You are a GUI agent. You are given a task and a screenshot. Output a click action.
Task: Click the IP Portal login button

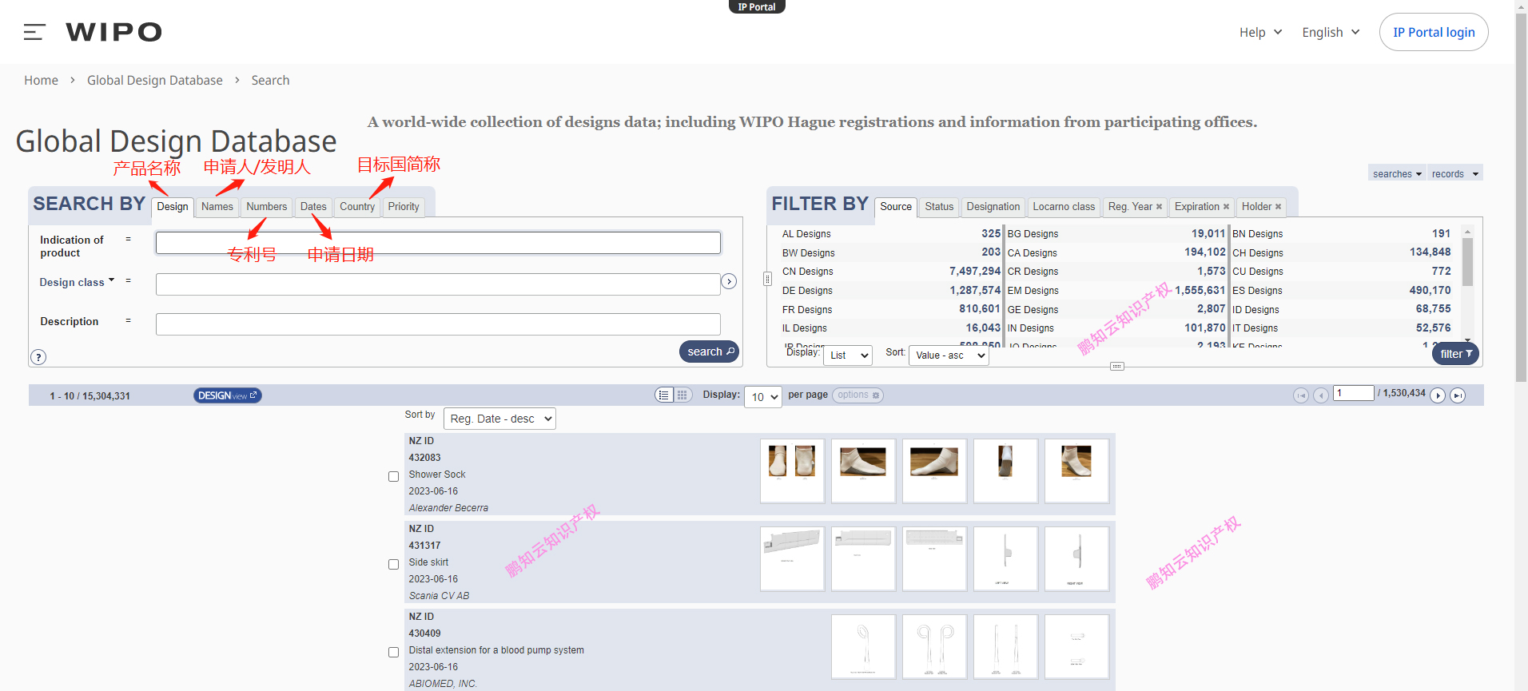tap(1434, 32)
